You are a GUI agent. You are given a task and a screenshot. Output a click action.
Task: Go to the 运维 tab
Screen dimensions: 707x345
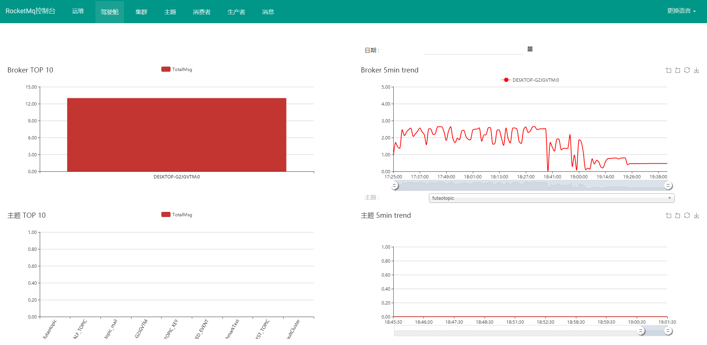point(78,11)
